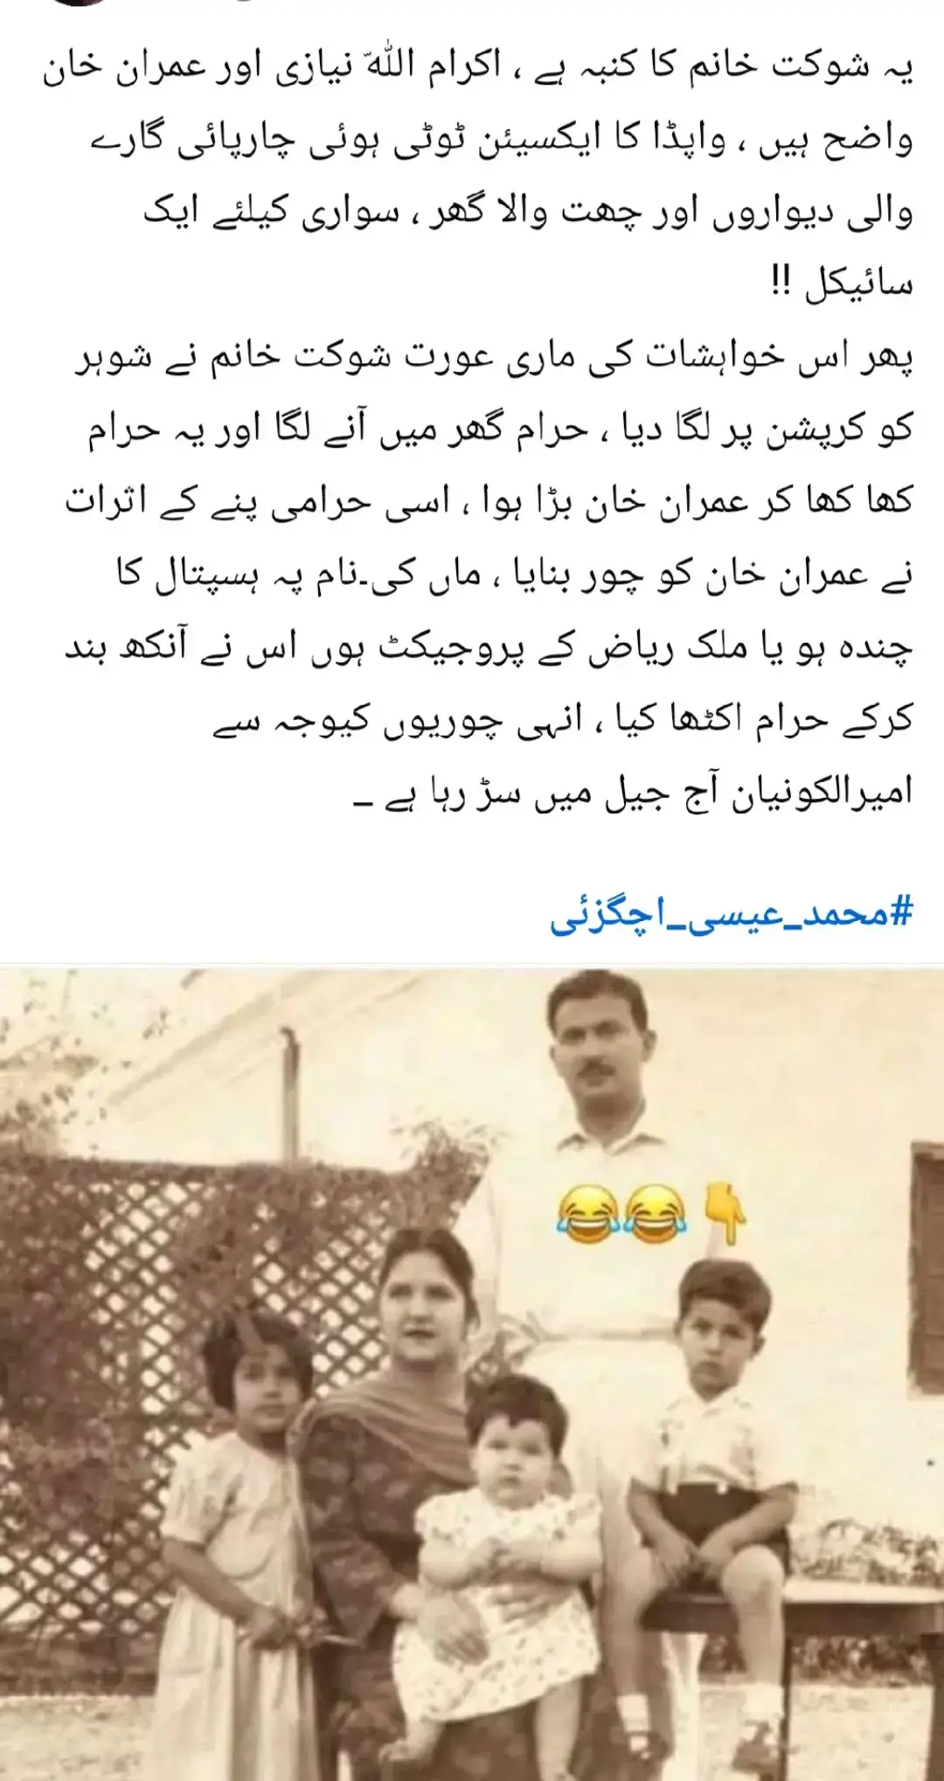Click the short line سائیکل !!
The image size is (944, 1781).
[842, 283]
